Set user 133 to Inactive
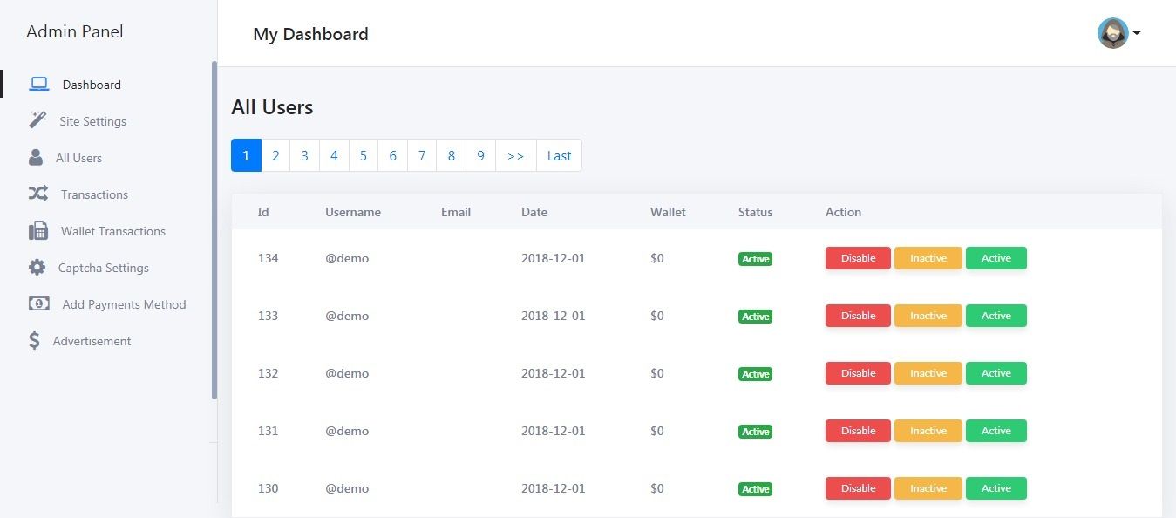The image size is (1176, 518). (928, 316)
